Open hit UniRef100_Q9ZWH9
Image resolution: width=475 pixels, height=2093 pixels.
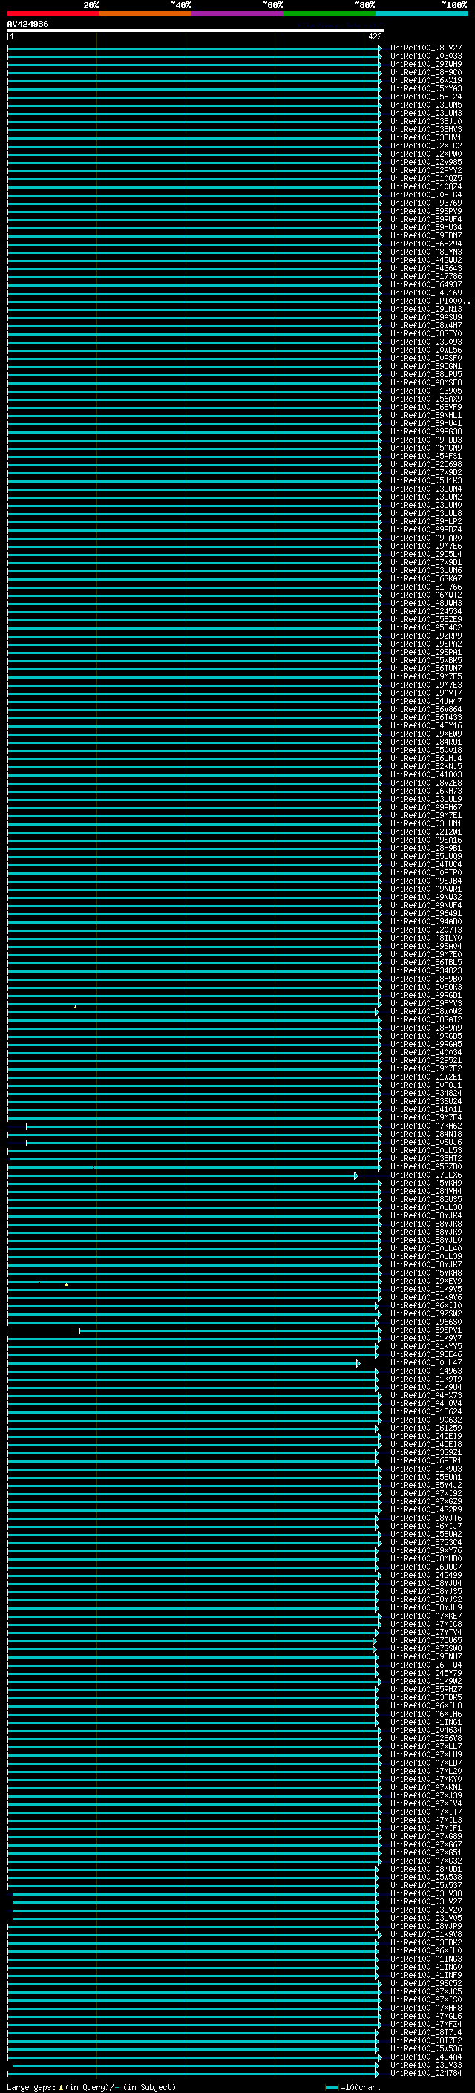point(425,64)
